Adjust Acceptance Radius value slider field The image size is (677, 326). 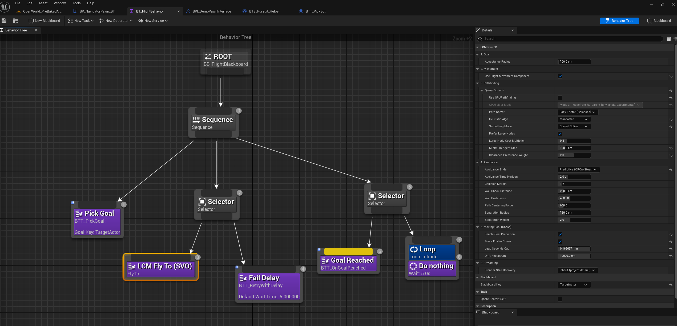tap(574, 62)
